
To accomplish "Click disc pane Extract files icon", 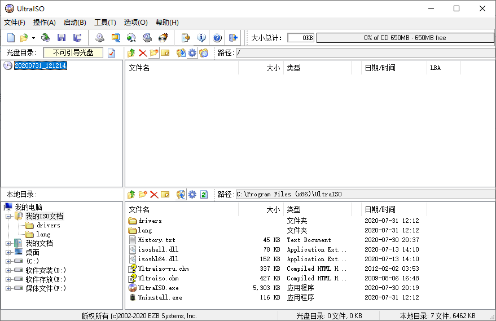I will [x=181, y=53].
